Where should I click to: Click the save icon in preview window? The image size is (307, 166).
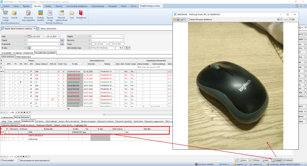click(178, 19)
